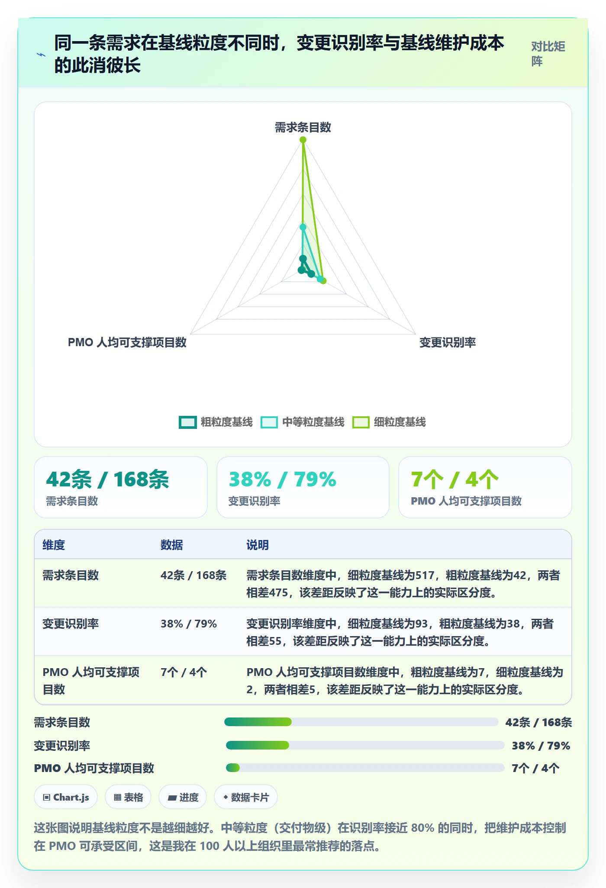The height and width of the screenshot is (888, 606).
Task: Click the fine-grained top data point on radar
Action: [303, 140]
